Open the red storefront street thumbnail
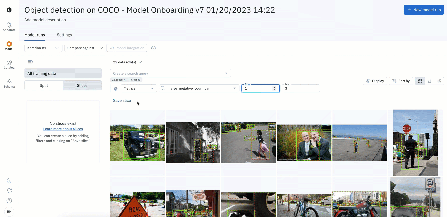This screenshot has height=217, width=447. tap(193, 203)
